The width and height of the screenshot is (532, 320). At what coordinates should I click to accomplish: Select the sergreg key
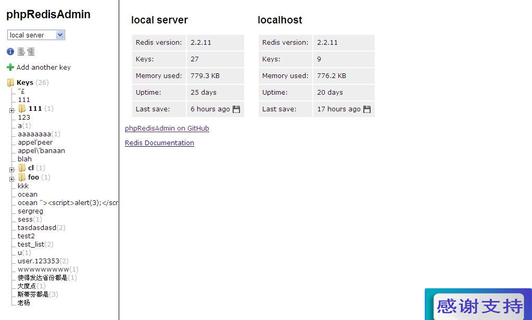pyautogui.click(x=31, y=211)
